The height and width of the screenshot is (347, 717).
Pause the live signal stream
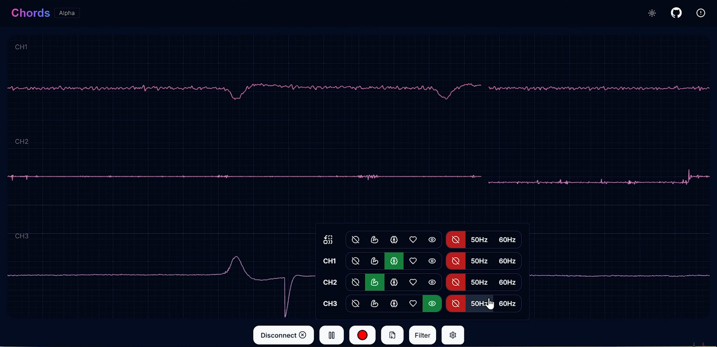point(331,335)
